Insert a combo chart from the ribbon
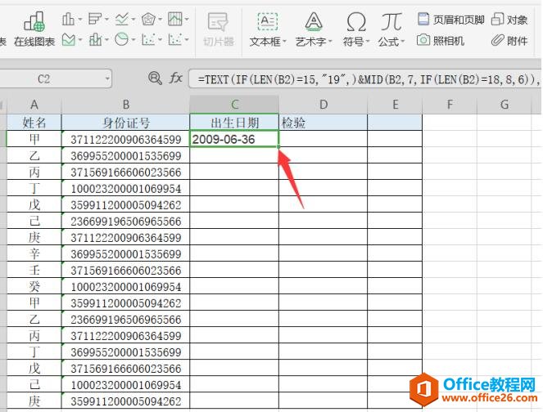 (x=95, y=40)
